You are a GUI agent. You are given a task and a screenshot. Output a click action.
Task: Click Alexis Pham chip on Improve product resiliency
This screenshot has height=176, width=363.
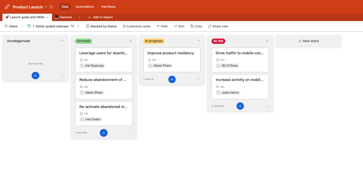coord(160,66)
